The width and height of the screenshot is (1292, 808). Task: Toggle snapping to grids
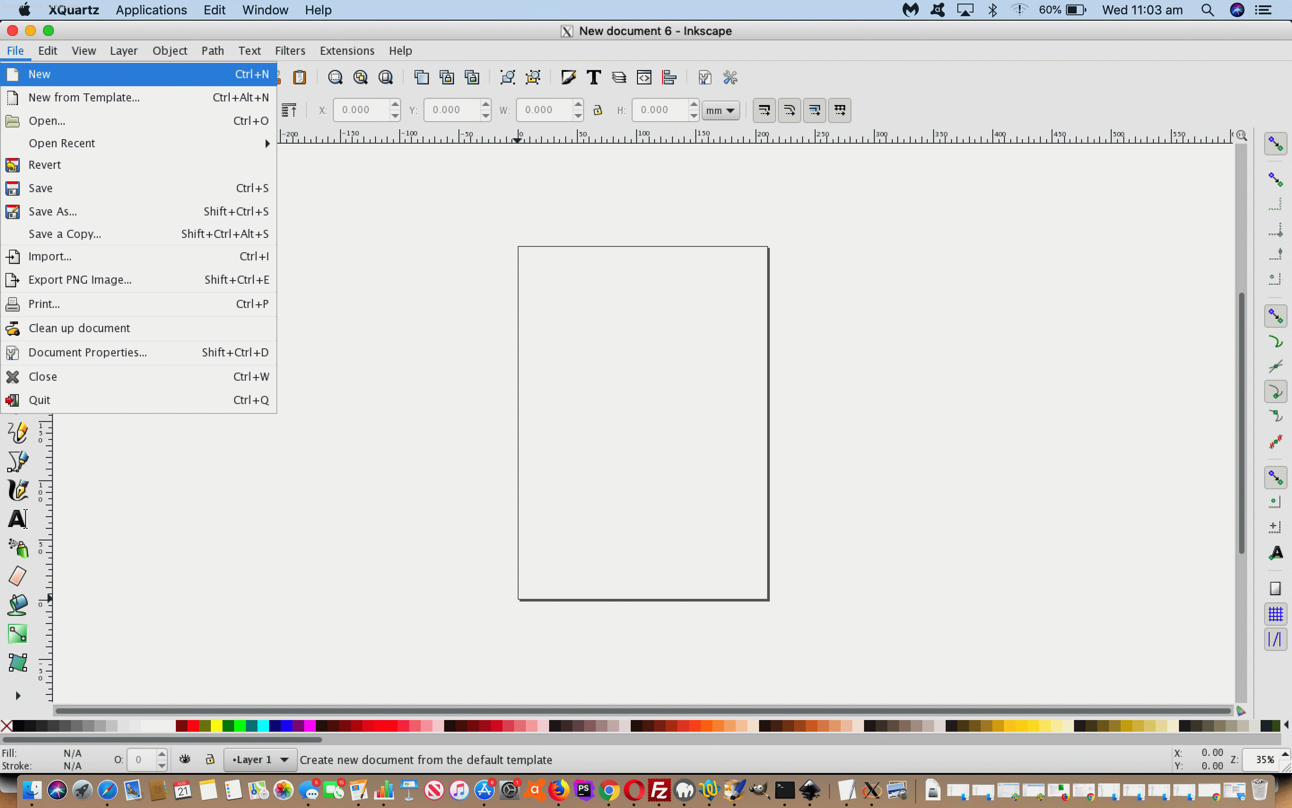click(1275, 614)
